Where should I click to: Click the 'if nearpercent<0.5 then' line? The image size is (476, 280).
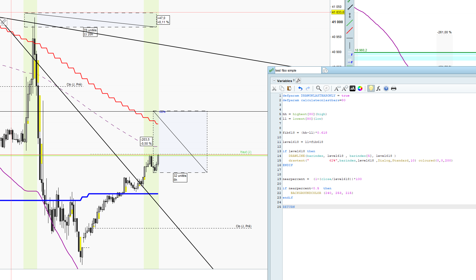point(307,188)
